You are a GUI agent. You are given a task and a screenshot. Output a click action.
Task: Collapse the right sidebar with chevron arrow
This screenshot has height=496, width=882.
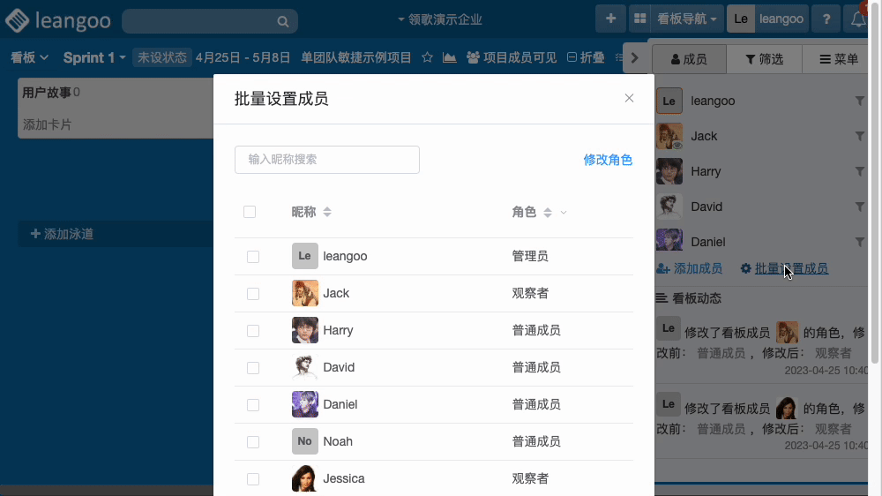point(635,58)
